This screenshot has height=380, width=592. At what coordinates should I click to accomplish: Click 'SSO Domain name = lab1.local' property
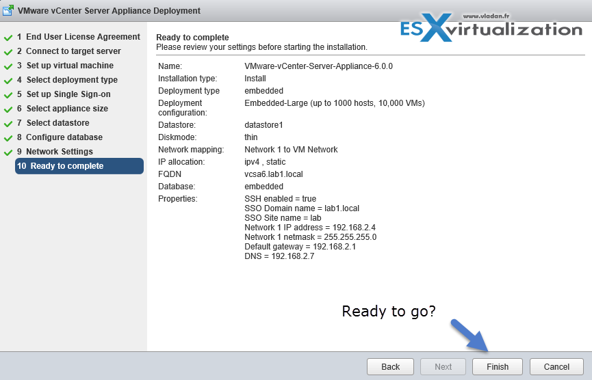[x=302, y=208]
